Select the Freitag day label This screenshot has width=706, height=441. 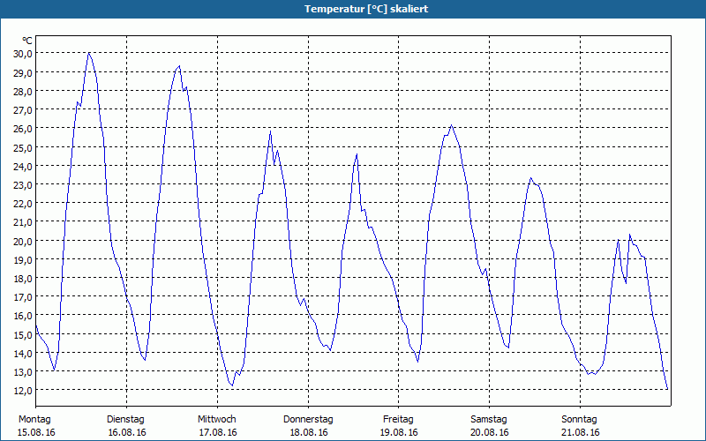[399, 420]
